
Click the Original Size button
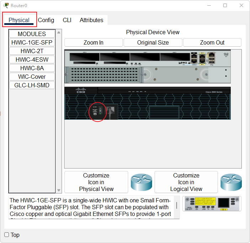coord(153,42)
